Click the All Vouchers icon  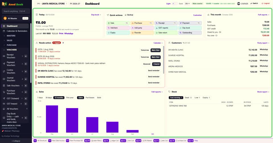(4, 109)
